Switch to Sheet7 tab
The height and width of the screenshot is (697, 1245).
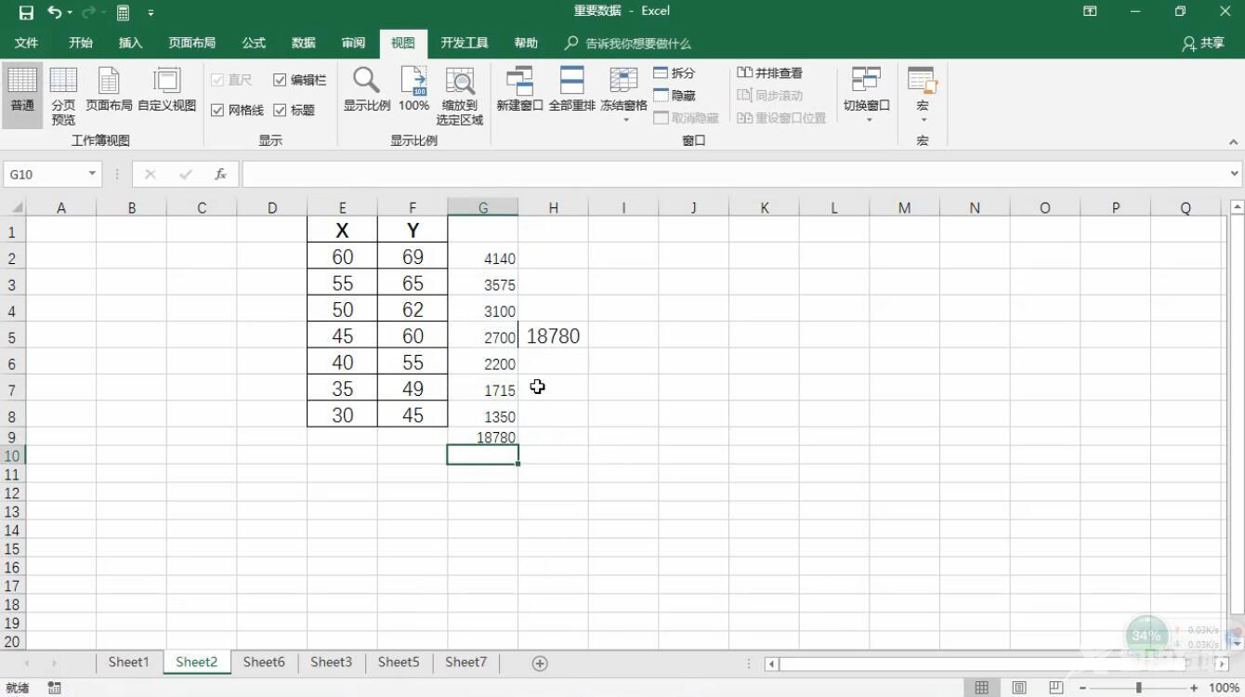(x=465, y=662)
